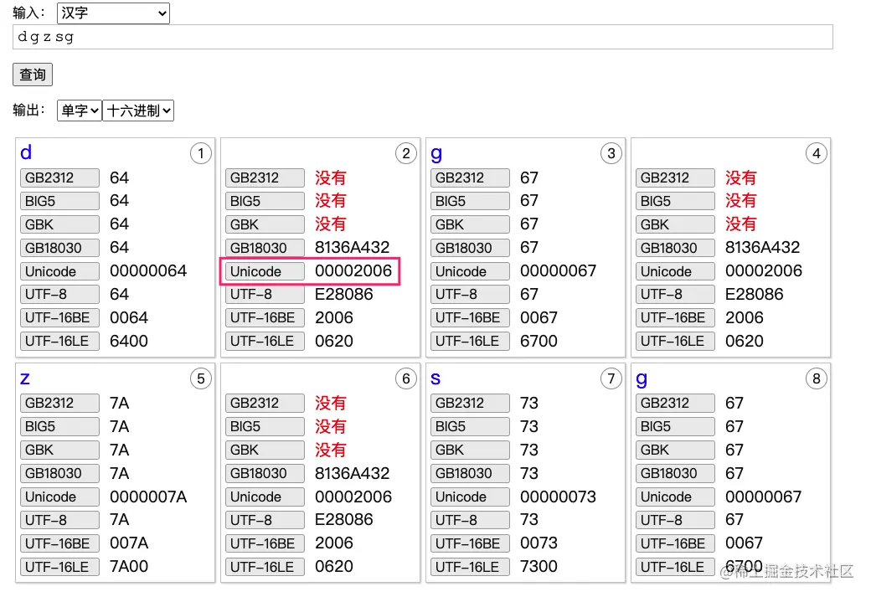The width and height of the screenshot is (871, 597).
Task: Click the Unicode button in card 7
Action: [x=470, y=497]
